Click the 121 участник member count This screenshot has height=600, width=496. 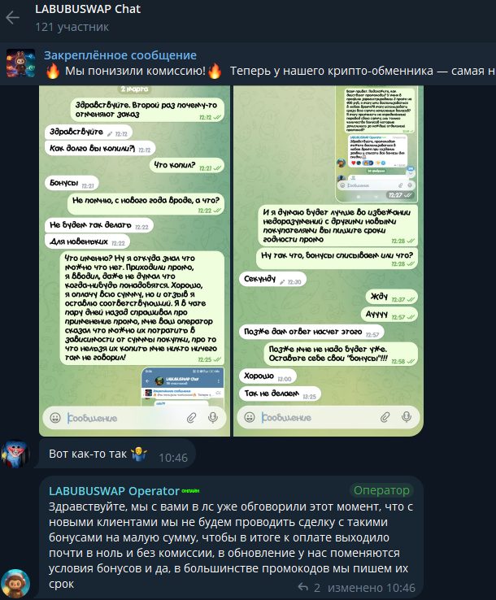point(72,27)
